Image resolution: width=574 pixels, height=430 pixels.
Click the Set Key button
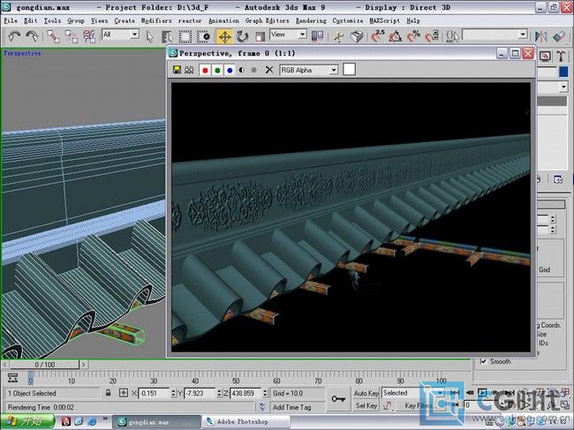366,405
